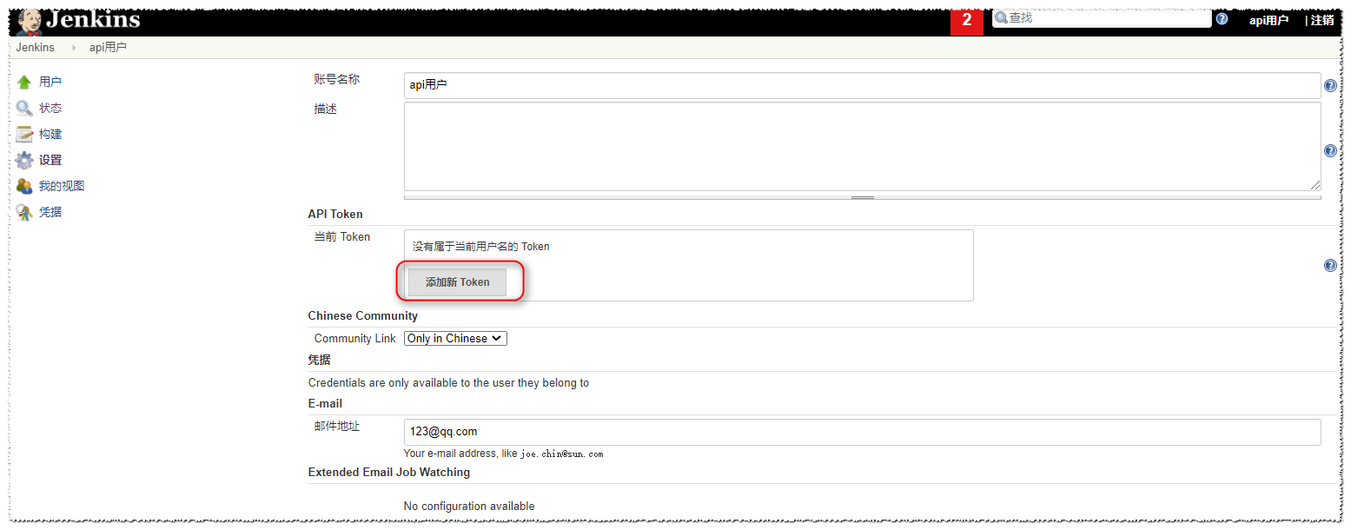Open 凭据 in the side menu

[50, 212]
